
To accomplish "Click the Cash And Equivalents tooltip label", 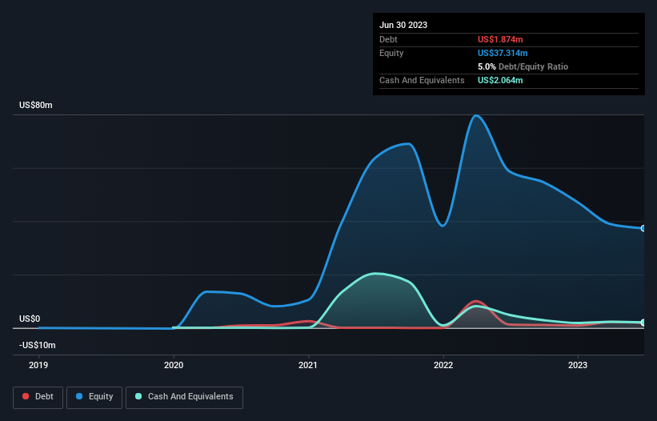I will (422, 80).
